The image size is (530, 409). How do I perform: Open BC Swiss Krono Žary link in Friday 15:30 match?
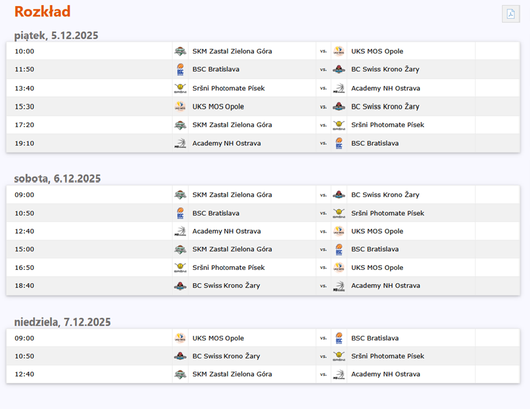(385, 107)
